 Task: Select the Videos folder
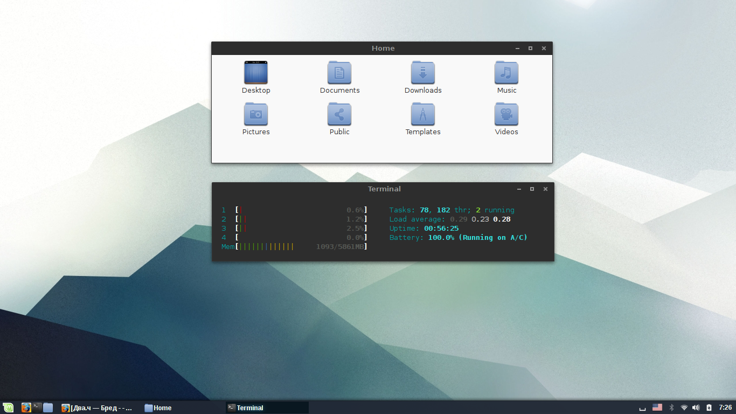tap(506, 114)
